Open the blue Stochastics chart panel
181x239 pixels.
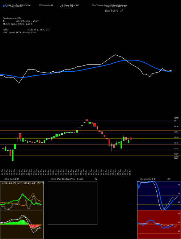click(x=159, y=196)
